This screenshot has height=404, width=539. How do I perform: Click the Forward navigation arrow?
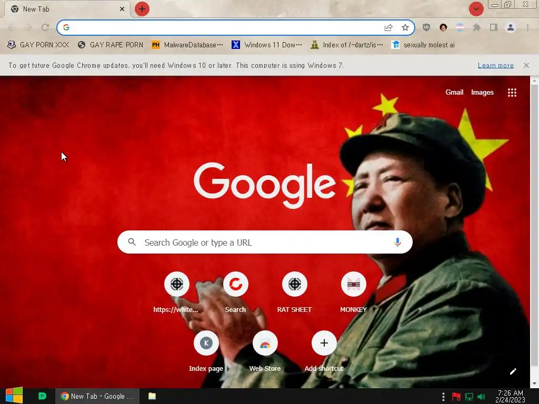click(28, 27)
